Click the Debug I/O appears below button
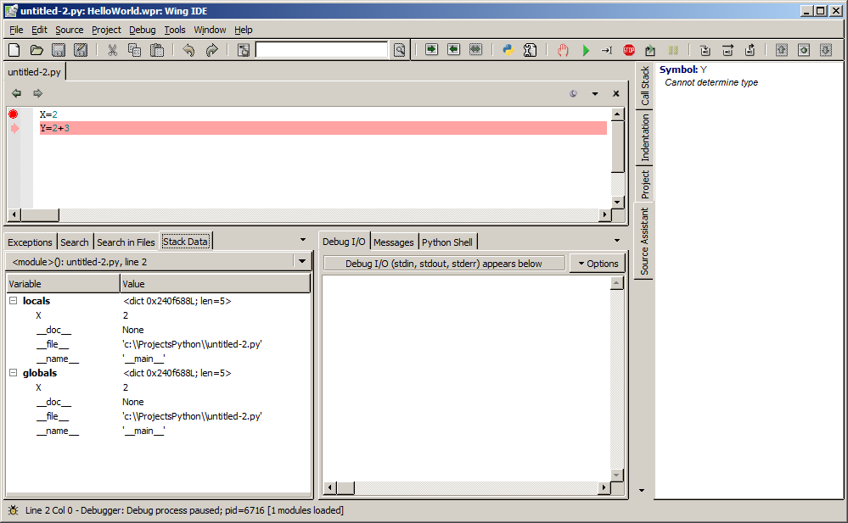Screen dimensions: 848x523 click(x=443, y=264)
